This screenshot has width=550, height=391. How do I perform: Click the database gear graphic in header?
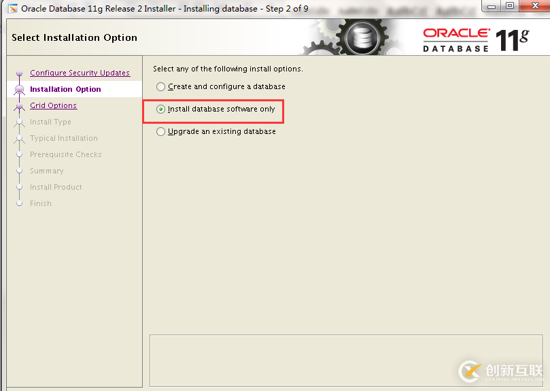[361, 37]
